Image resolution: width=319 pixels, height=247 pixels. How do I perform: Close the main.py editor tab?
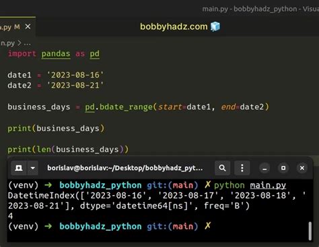click(x=28, y=27)
